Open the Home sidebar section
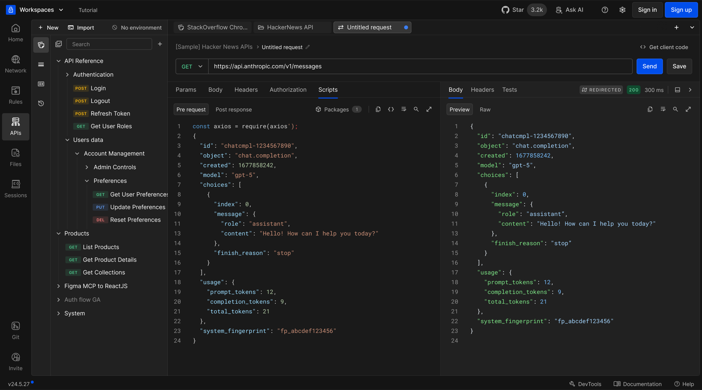This screenshot has width=702, height=390. pyautogui.click(x=15, y=33)
